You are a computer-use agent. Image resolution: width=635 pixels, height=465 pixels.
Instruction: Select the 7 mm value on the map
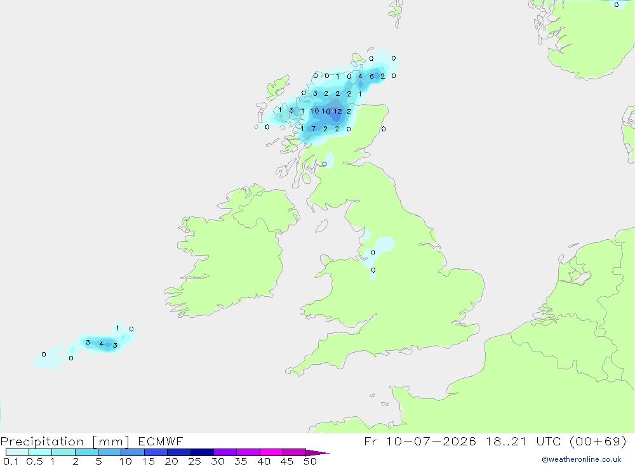314,129
